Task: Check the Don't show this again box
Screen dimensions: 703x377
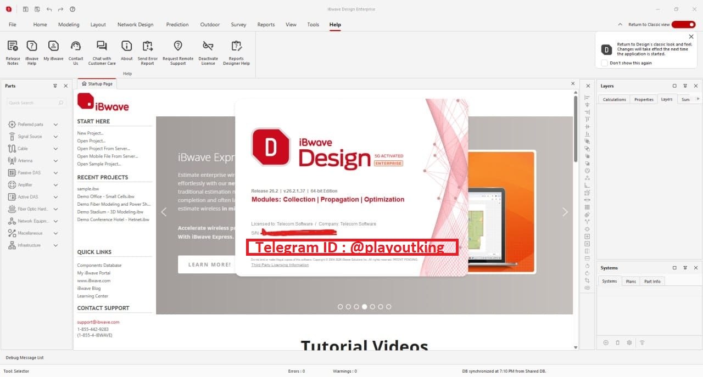Action: [604, 63]
